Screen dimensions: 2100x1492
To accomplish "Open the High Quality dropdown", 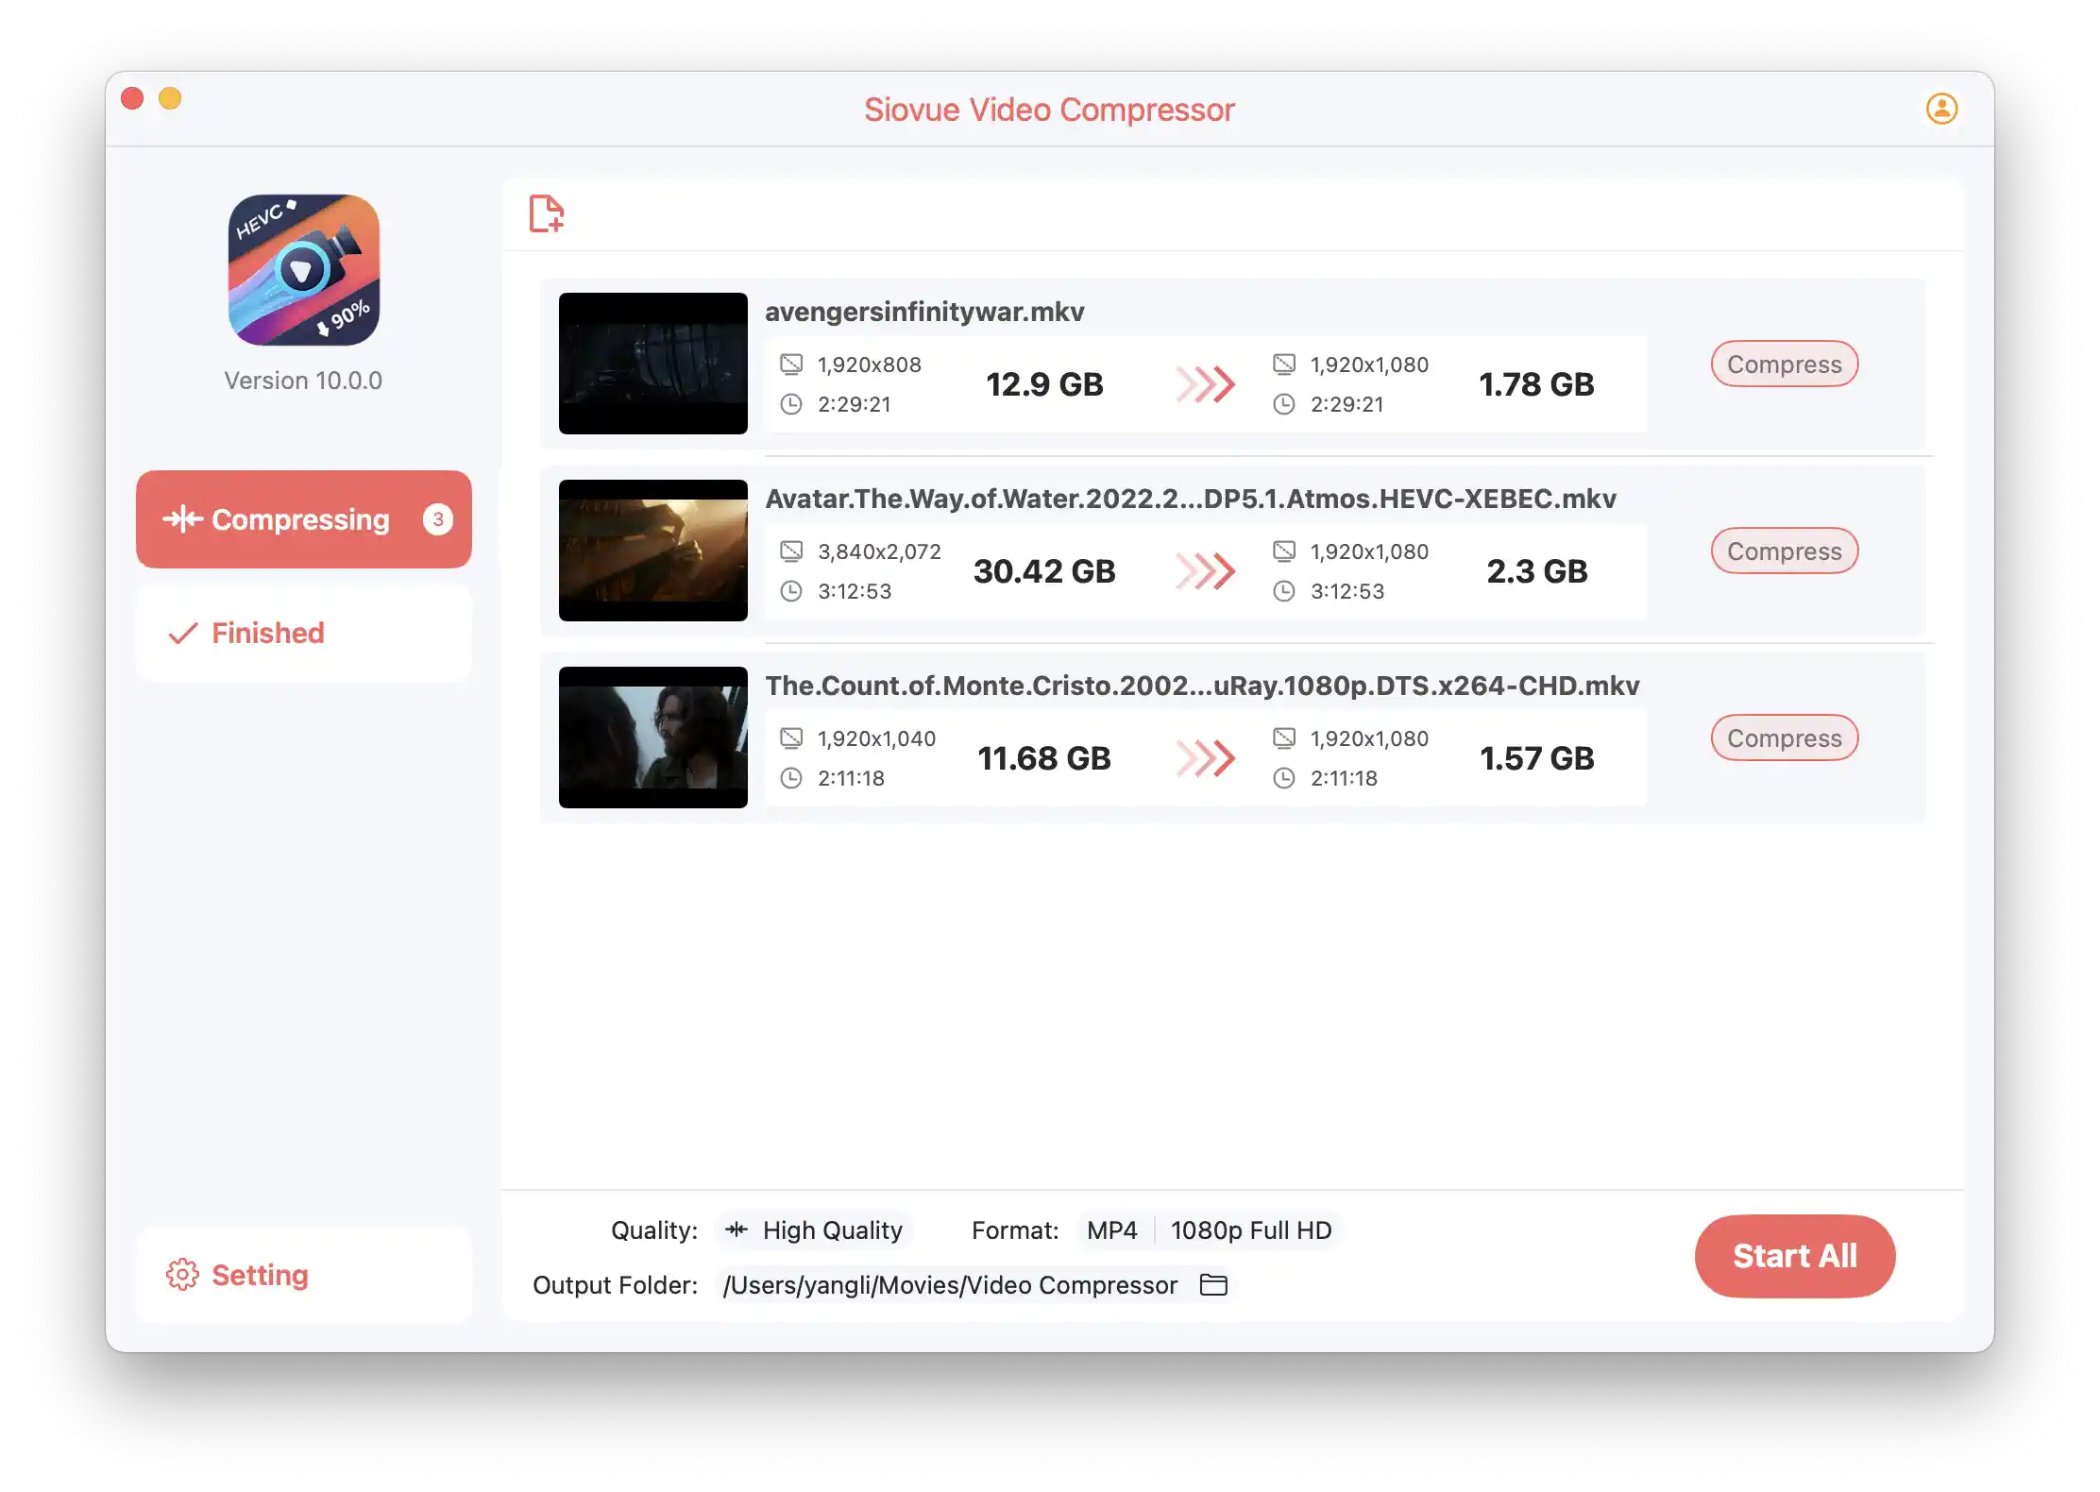I will (x=814, y=1229).
